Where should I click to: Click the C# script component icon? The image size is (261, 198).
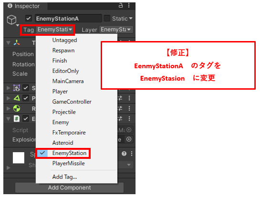click(x=17, y=119)
